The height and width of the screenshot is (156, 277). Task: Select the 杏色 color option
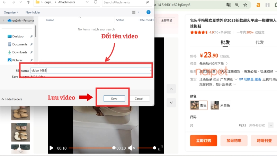[x=198, y=105]
